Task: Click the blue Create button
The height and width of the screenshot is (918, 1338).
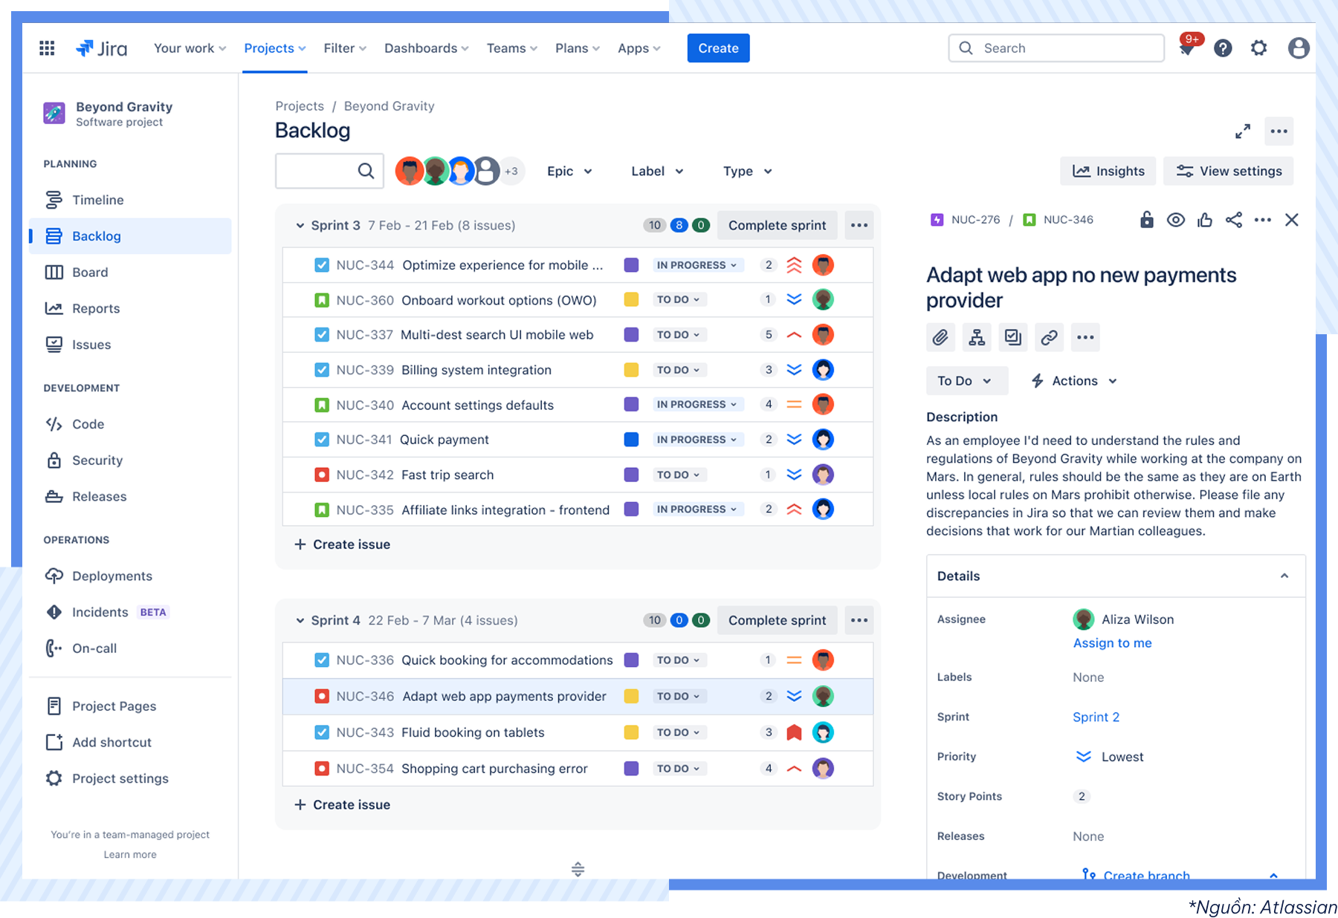Action: [x=718, y=48]
